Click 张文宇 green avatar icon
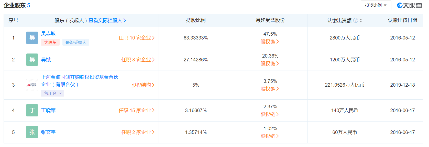 (x=32, y=132)
